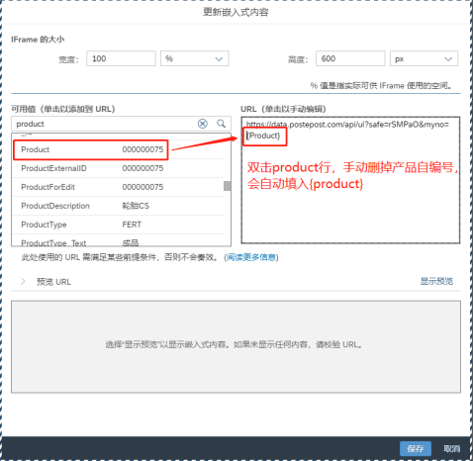473x461 pixels.
Task: Click the {Product} placeholder in URL
Action: pos(263,136)
